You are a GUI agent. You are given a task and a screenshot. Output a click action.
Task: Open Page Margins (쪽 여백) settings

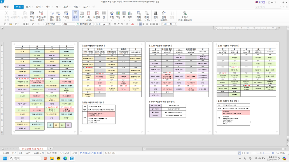[x=89, y=16]
